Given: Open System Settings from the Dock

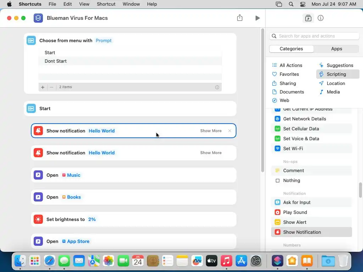Looking at the screenshot, I should coord(256,261).
